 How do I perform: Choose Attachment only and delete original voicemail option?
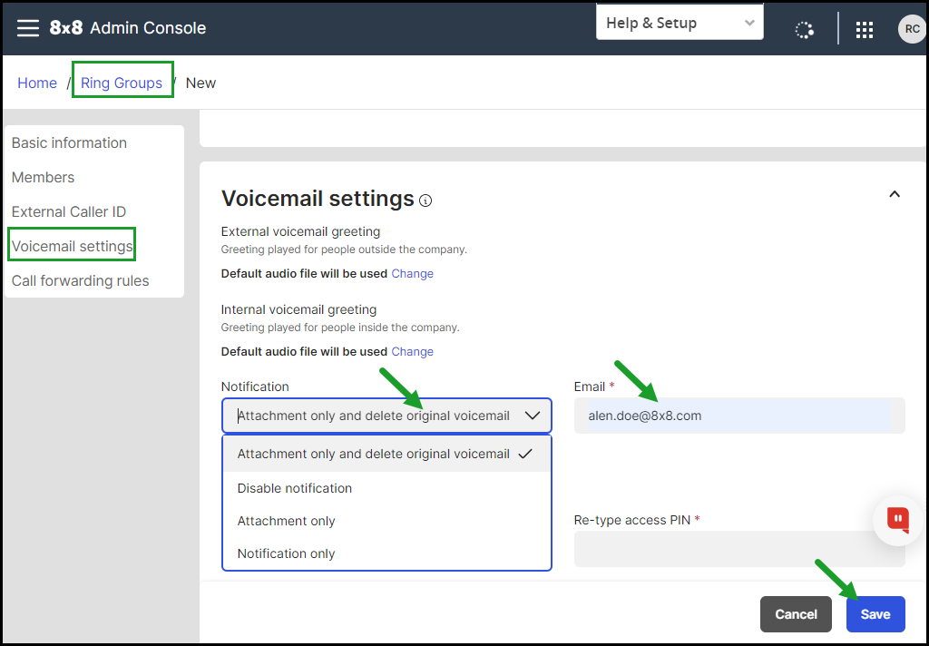(386, 454)
